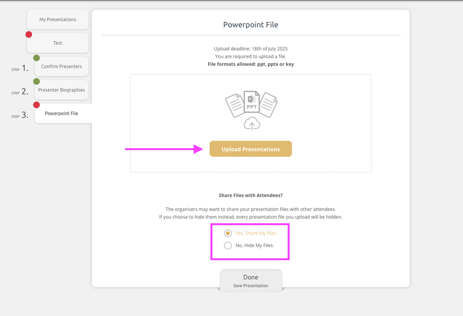This screenshot has width=463, height=316.
Task: Click the left tilted document page icon
Action: [235, 105]
